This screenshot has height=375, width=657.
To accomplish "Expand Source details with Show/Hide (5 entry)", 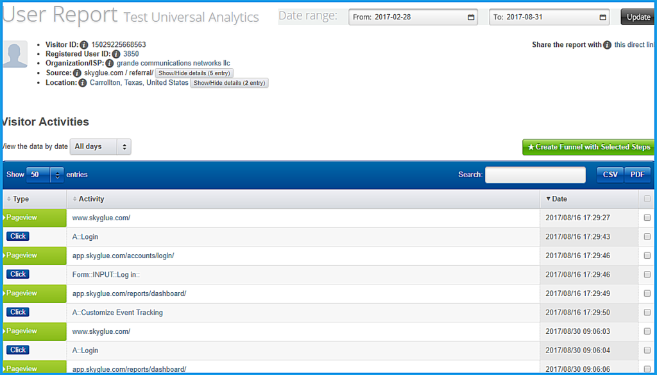I will [x=194, y=73].
